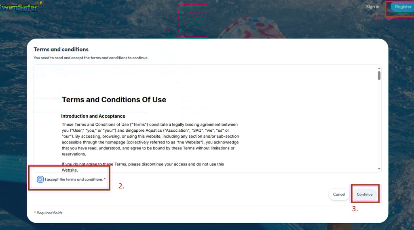Click the Cancel button
414x230 pixels.
pyautogui.click(x=339, y=195)
